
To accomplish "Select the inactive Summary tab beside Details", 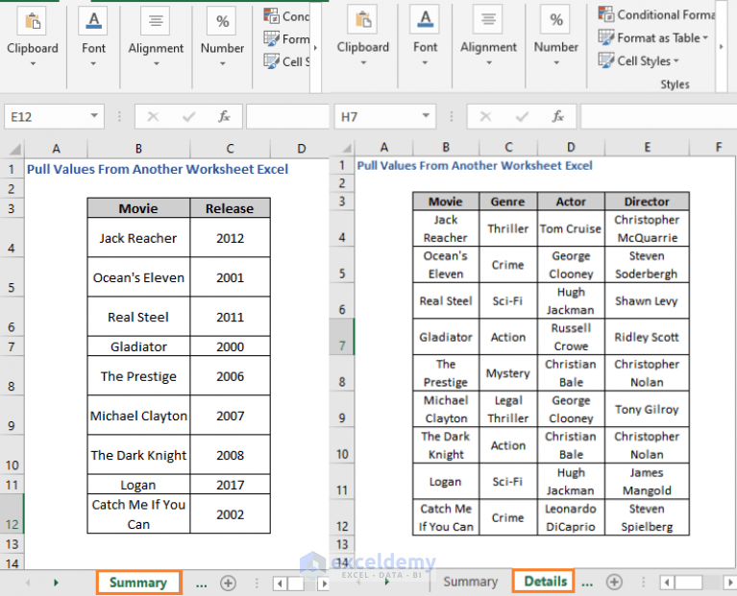I will tap(470, 582).
